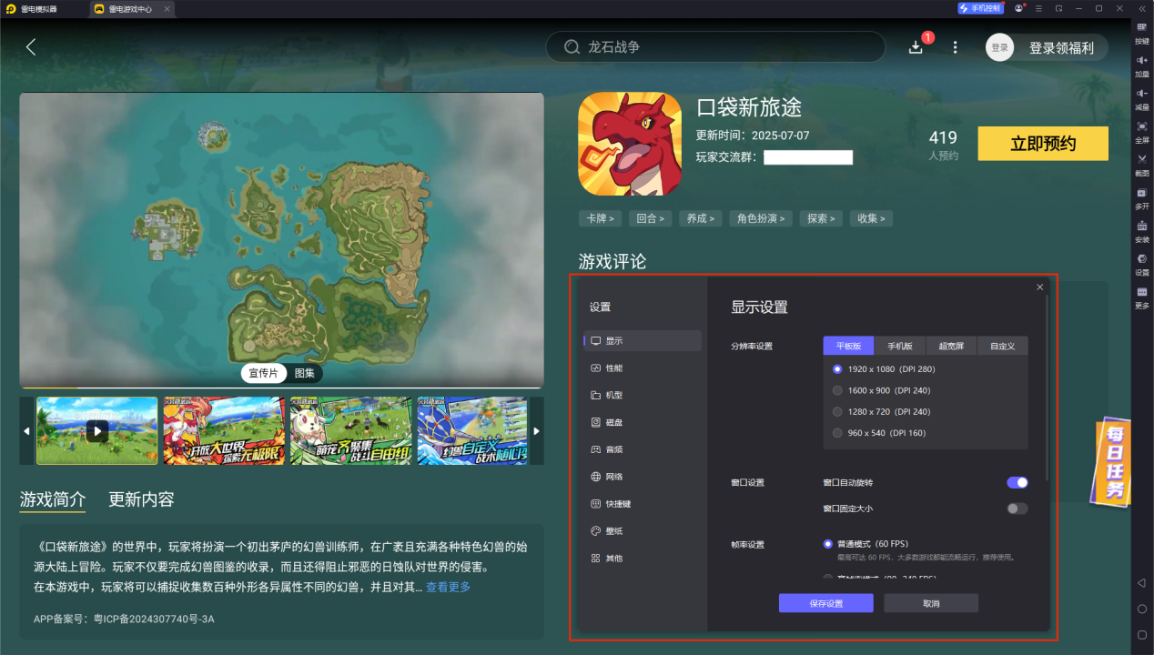Viewport: 1154px width, 655px height.
Task: Open the three-dot more menu
Action: [x=955, y=47]
